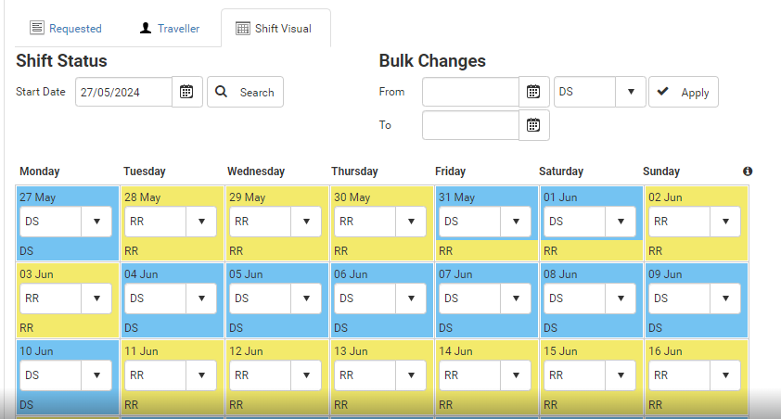
Task: Open the Bulk Changes To calendar picker
Action: click(533, 125)
